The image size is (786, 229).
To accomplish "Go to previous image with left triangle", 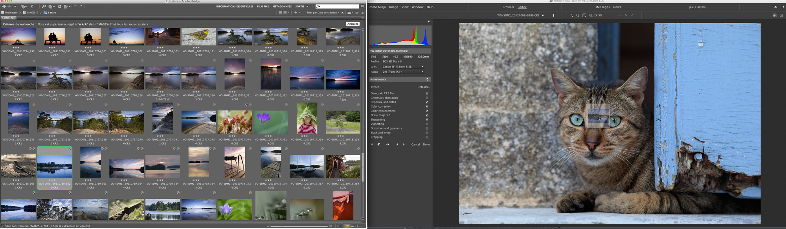I will [x=397, y=145].
